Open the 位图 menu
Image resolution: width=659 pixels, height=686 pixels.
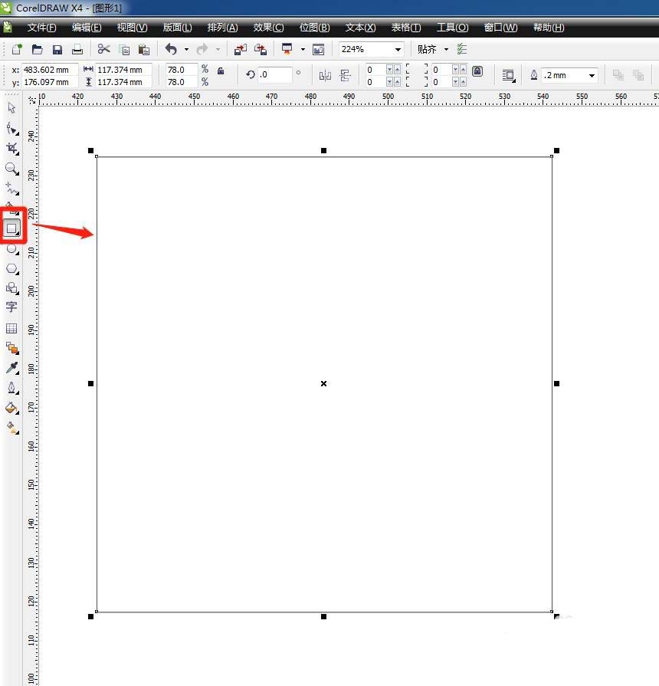314,28
